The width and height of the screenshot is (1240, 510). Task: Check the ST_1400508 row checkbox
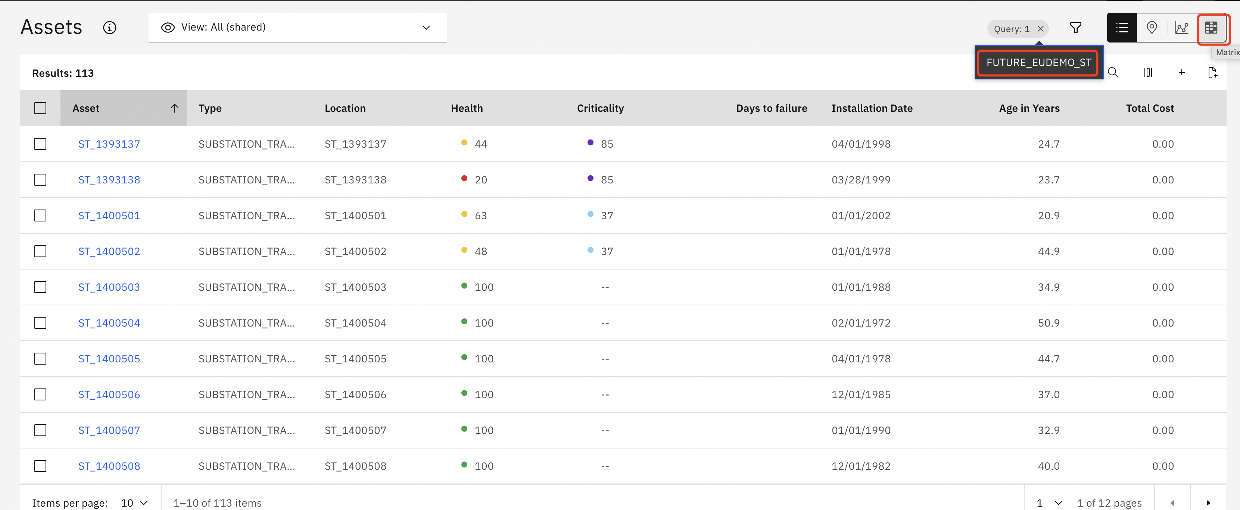click(x=40, y=466)
